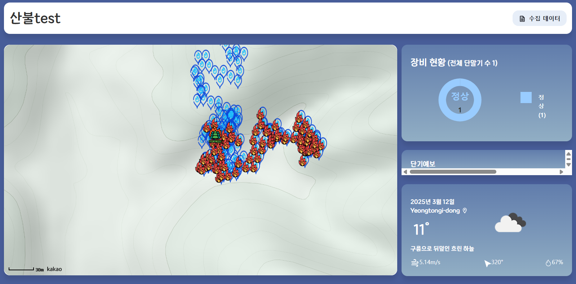Click the 정상 (1) legend label
576x284 pixels.
pyautogui.click(x=542, y=106)
